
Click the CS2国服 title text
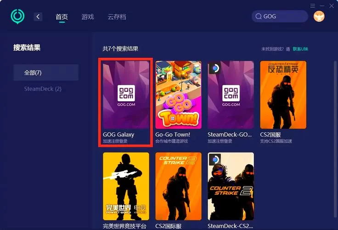point(270,135)
